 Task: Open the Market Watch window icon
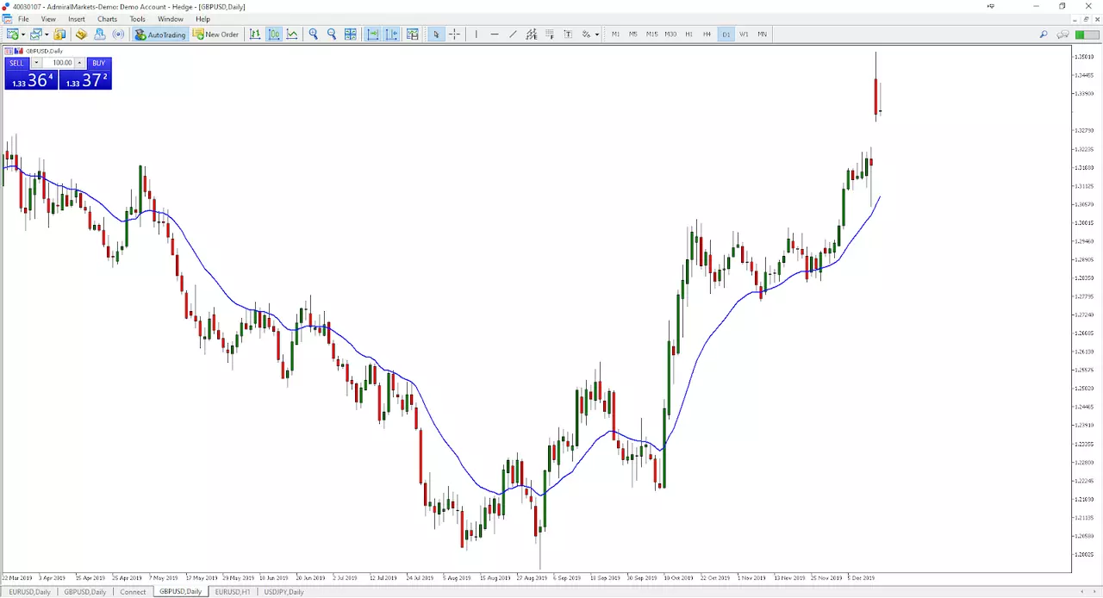pyautogui.click(x=59, y=34)
